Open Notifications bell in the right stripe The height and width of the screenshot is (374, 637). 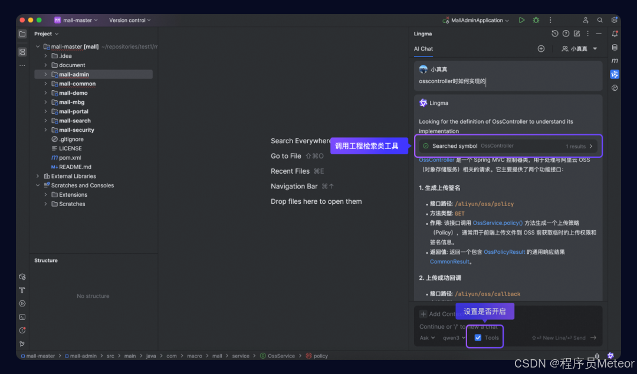(x=615, y=34)
